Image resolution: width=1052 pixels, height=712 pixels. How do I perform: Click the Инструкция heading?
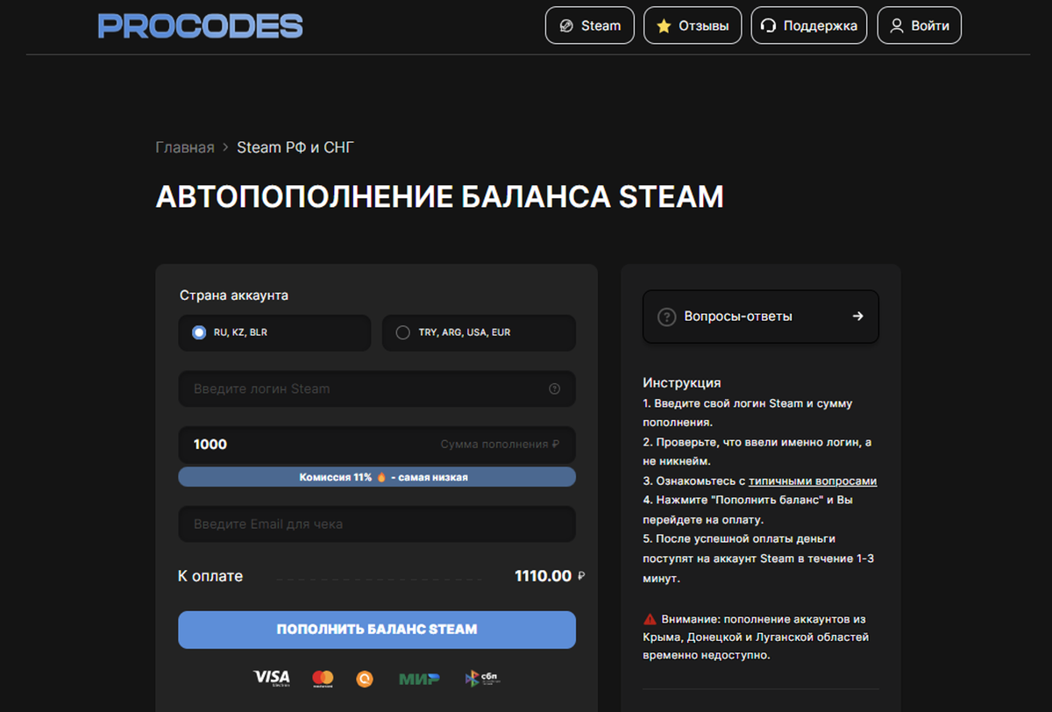click(682, 383)
